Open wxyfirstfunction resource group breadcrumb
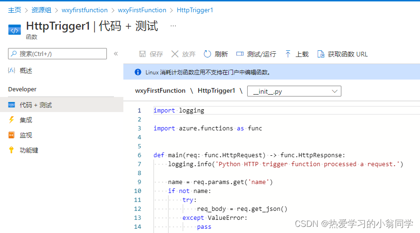 click(x=85, y=10)
